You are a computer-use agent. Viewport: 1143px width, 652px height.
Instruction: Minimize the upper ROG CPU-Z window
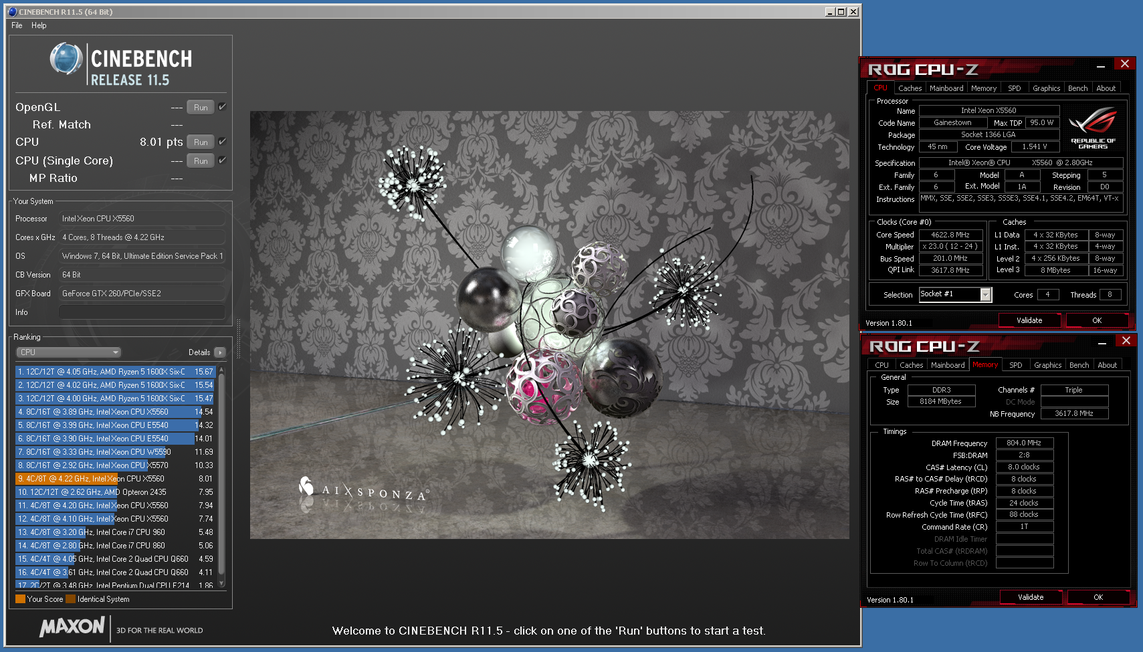click(1100, 65)
